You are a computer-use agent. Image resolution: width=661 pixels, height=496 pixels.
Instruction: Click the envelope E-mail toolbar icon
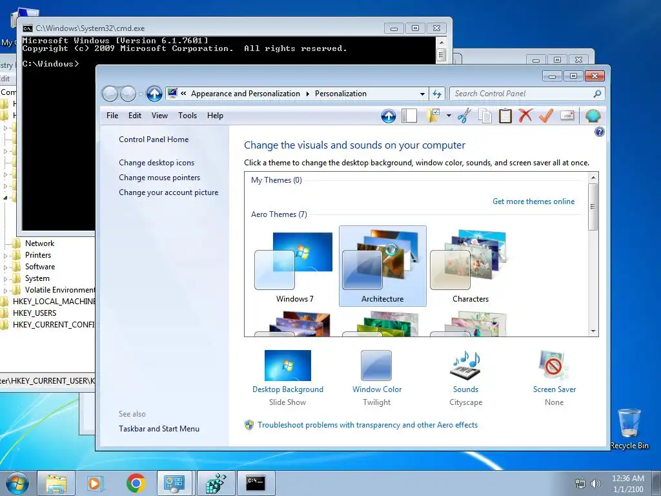click(x=567, y=115)
